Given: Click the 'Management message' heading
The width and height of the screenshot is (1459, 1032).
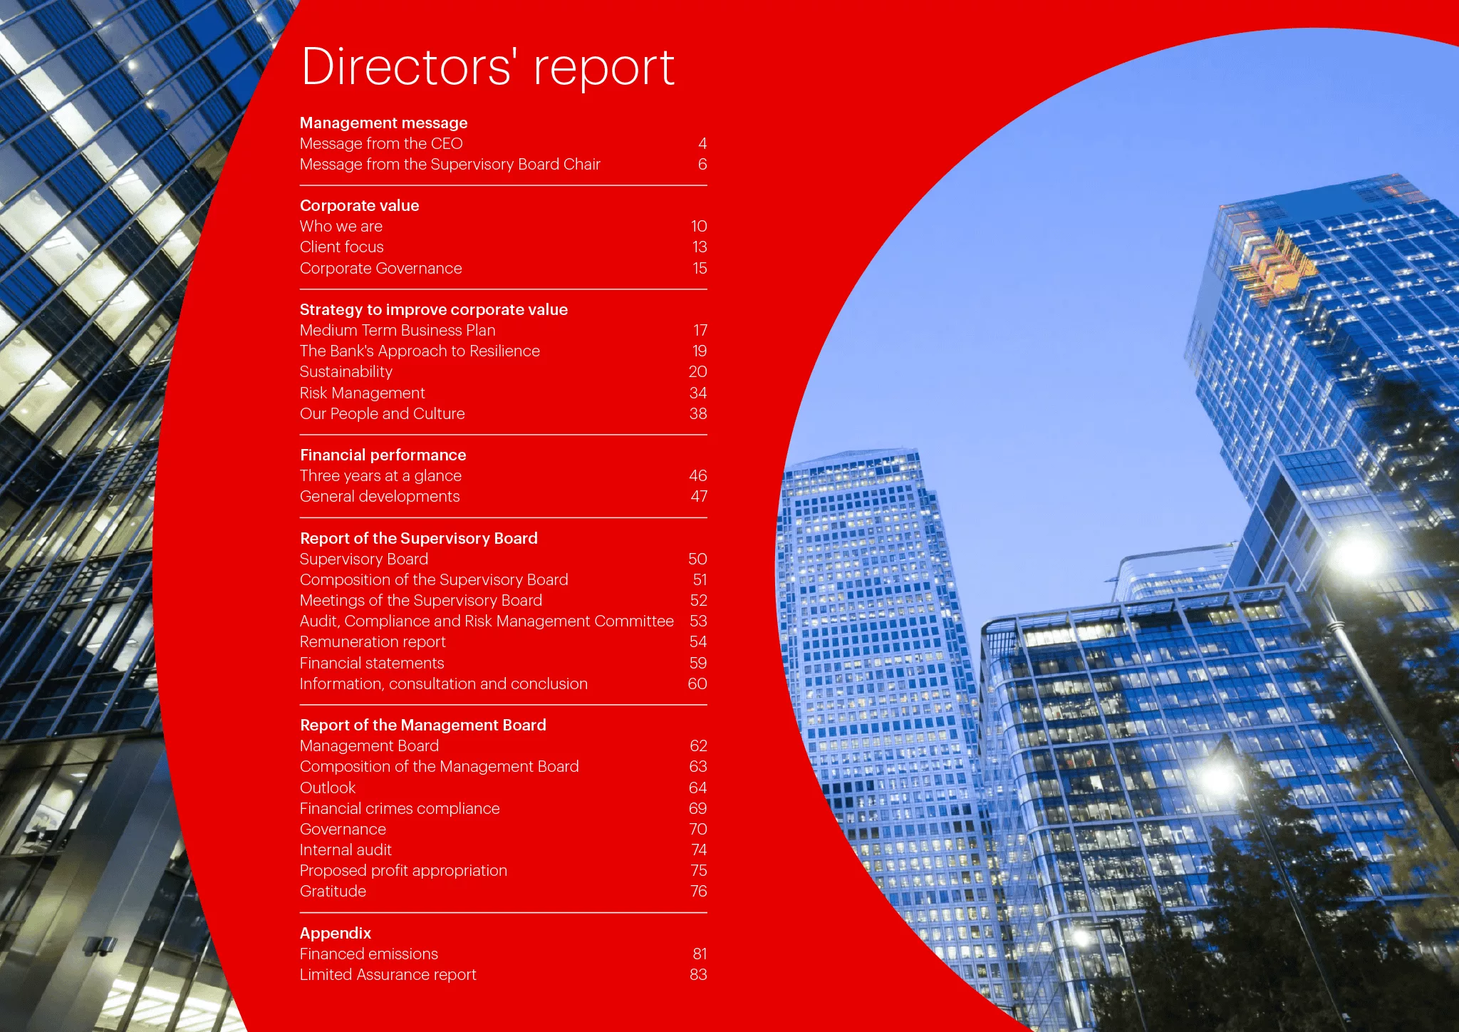Looking at the screenshot, I should tap(383, 123).
